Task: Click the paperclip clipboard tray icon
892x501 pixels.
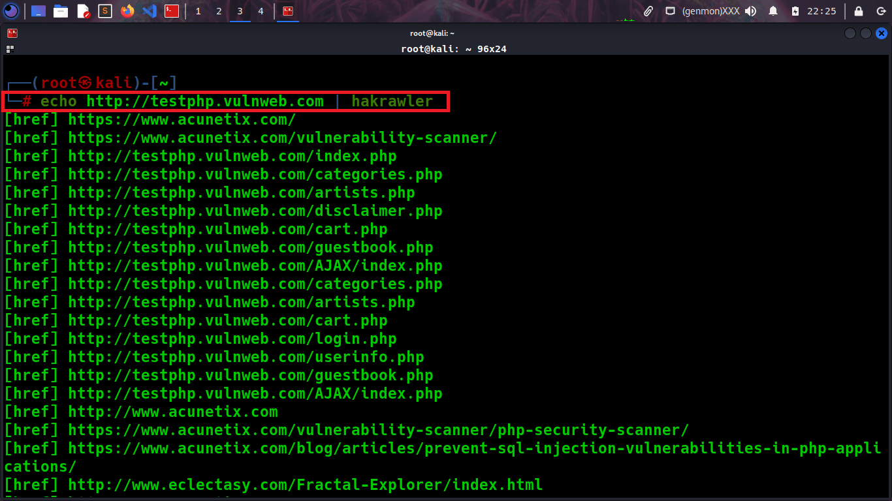Action: [648, 11]
